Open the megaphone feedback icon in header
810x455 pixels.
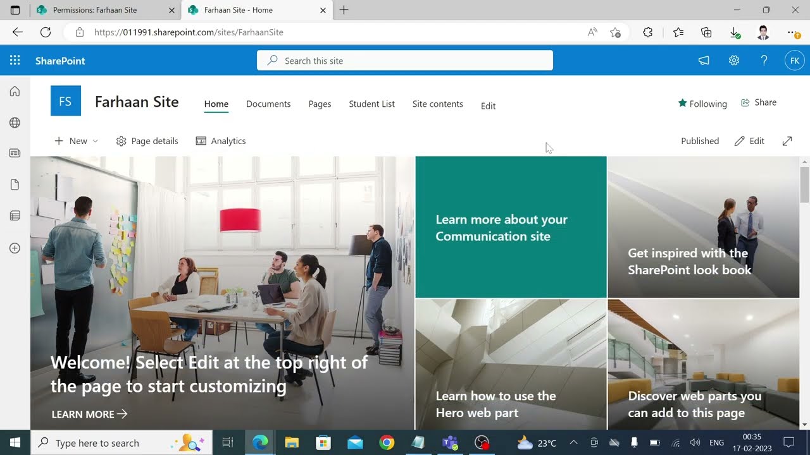pos(704,61)
